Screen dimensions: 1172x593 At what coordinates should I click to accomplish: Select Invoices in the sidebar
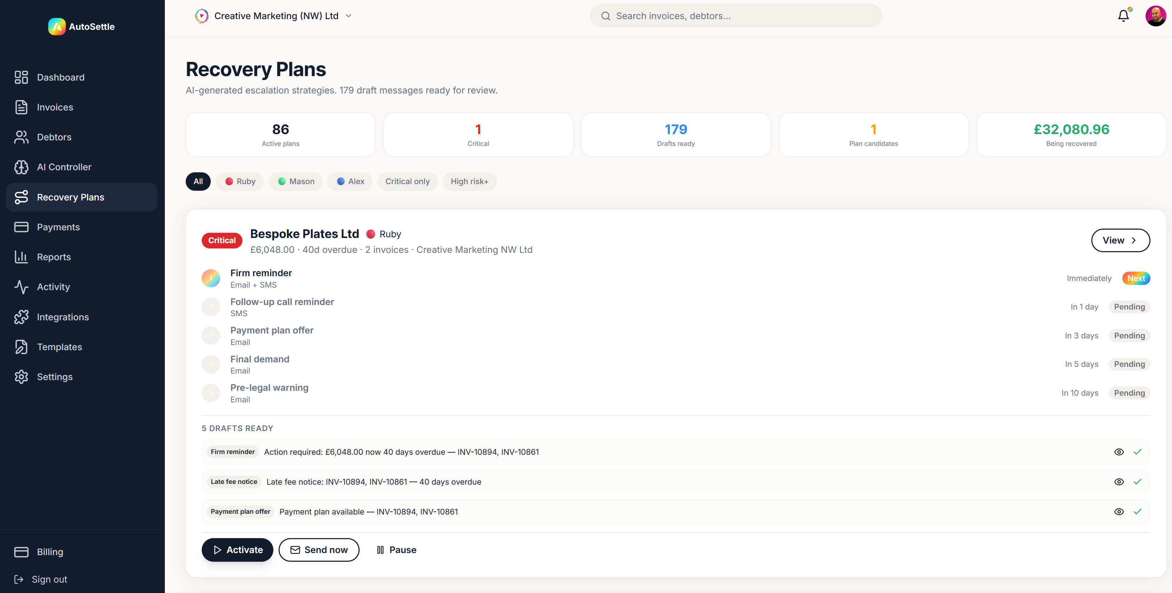pos(55,107)
